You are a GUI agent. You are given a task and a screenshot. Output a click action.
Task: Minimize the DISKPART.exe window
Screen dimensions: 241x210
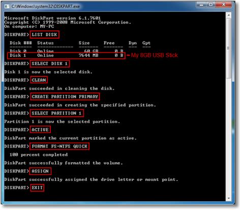click(x=201, y=5)
